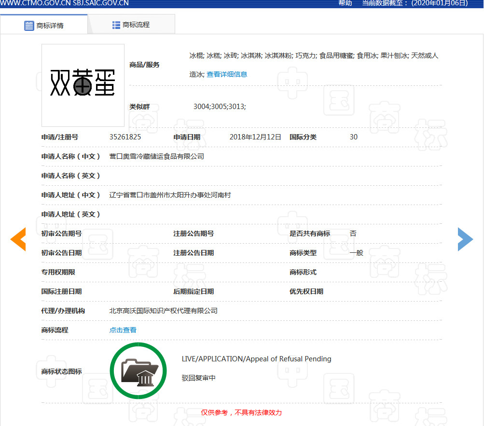Click the 注册公告日期 label
This screenshot has width=484, height=426.
coord(194,253)
